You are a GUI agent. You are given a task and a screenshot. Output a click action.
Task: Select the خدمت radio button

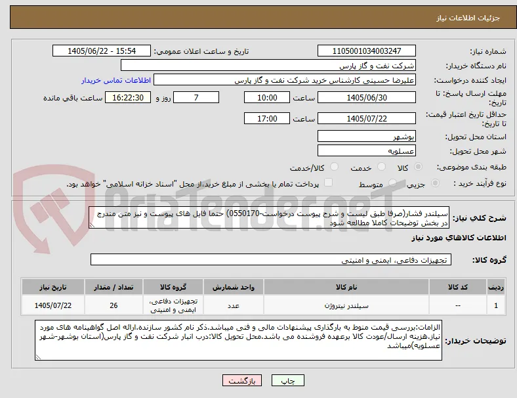coord(381,167)
